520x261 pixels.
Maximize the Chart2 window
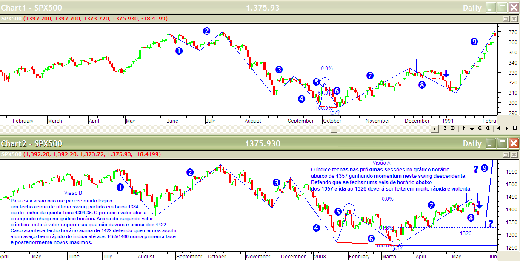coord(502,143)
